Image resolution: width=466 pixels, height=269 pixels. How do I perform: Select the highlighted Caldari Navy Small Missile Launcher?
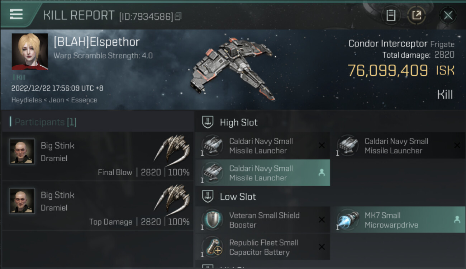pyautogui.click(x=263, y=173)
